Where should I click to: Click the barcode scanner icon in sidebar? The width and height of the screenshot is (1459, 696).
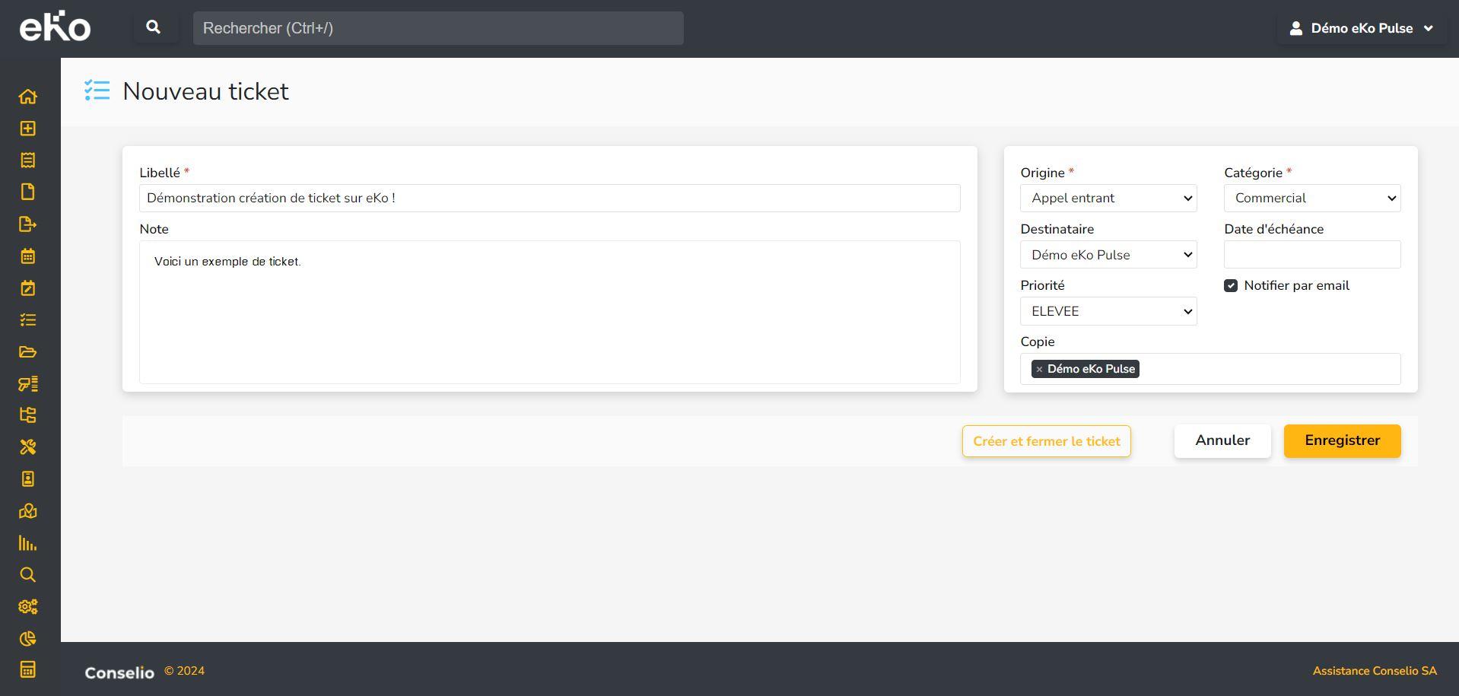pos(28,384)
